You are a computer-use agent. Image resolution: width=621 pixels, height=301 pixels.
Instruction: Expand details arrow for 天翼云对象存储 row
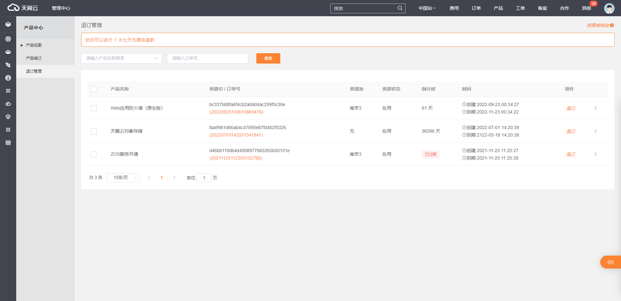coord(595,131)
